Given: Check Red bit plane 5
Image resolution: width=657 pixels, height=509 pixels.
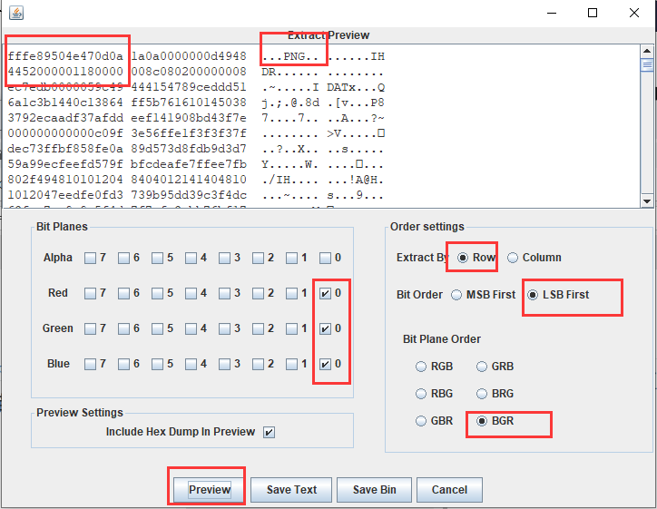Looking at the screenshot, I should 157,293.
